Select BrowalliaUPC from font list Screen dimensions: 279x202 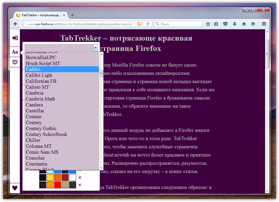tap(62, 57)
